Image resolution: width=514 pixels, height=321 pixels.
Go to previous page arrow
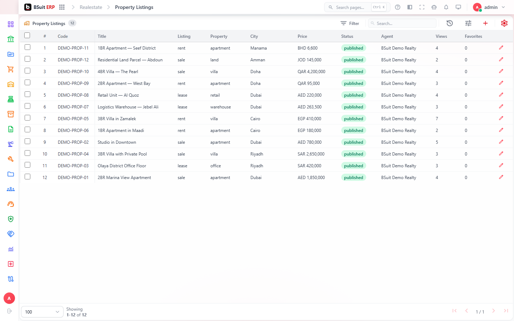click(x=467, y=311)
